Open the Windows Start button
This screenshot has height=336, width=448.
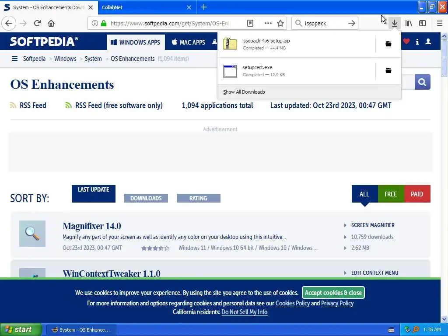point(21,330)
